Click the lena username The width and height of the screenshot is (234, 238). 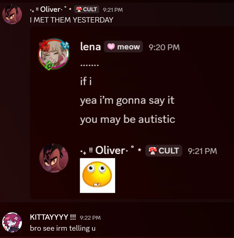90,47
